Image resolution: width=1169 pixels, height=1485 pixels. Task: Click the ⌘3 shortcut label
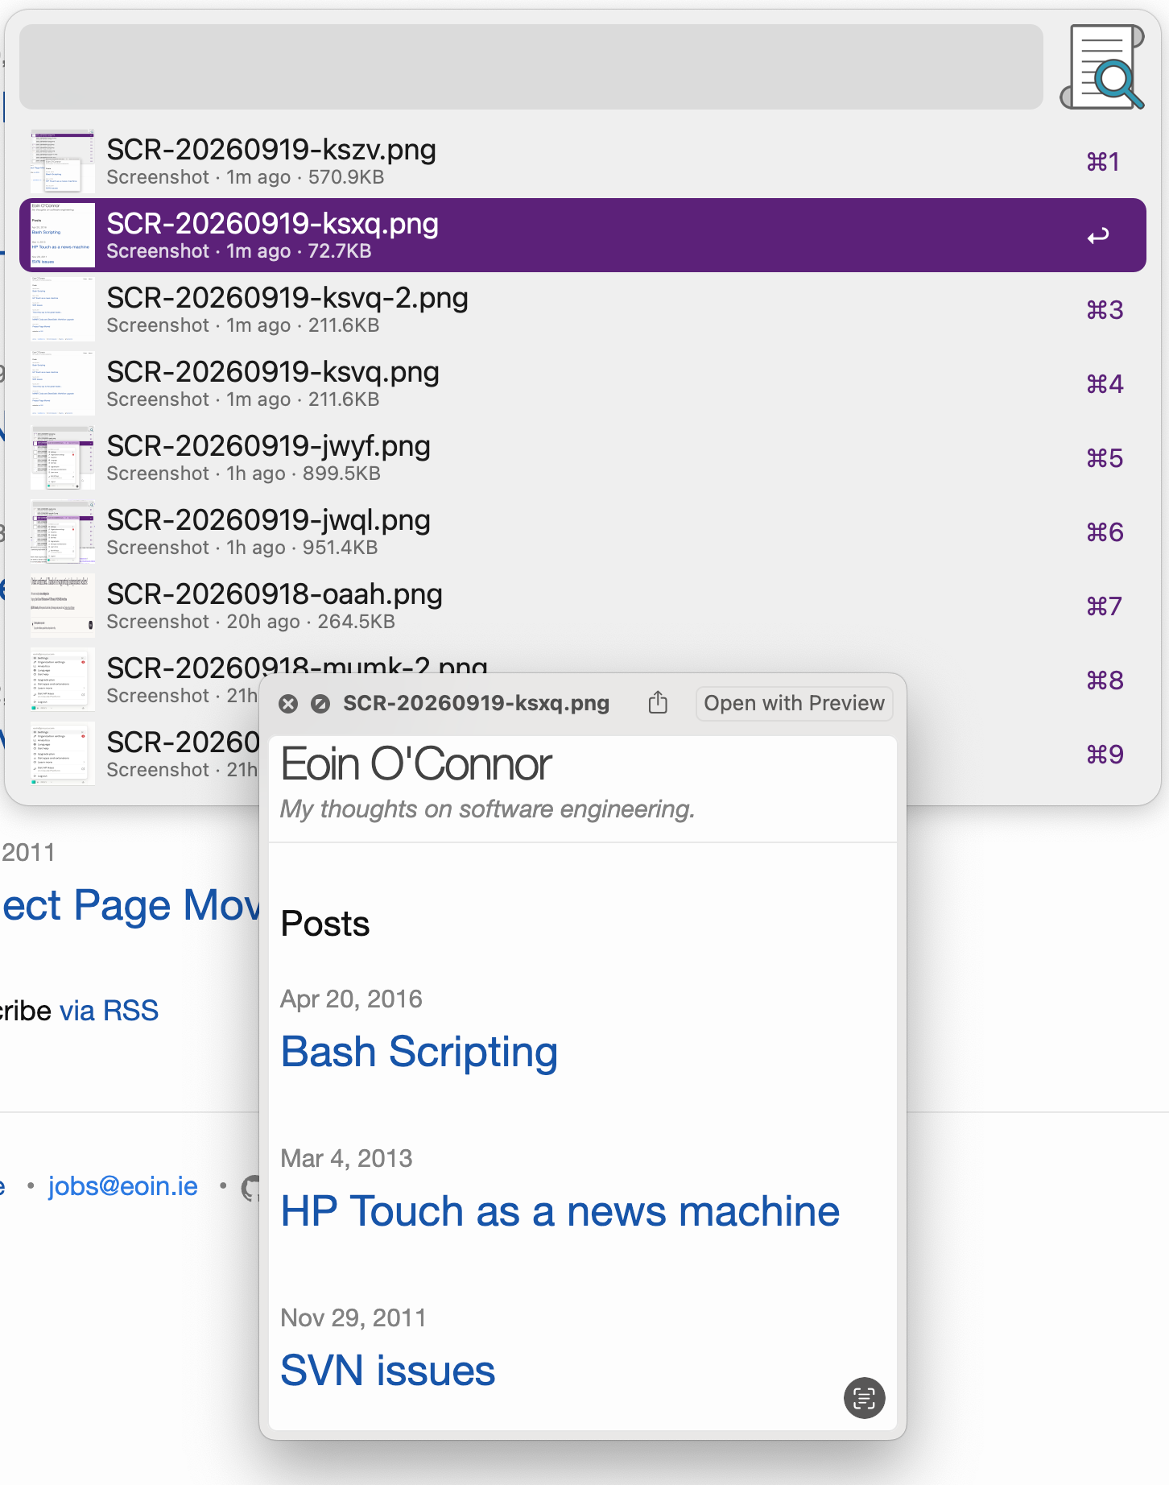(x=1105, y=310)
